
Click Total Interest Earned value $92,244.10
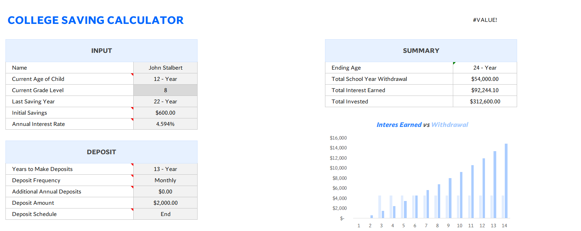pos(485,90)
